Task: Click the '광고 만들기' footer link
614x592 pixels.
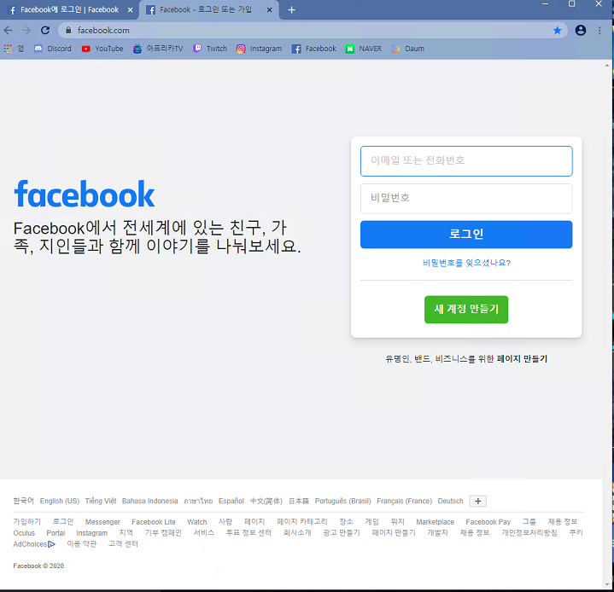Action: pyautogui.click(x=342, y=533)
